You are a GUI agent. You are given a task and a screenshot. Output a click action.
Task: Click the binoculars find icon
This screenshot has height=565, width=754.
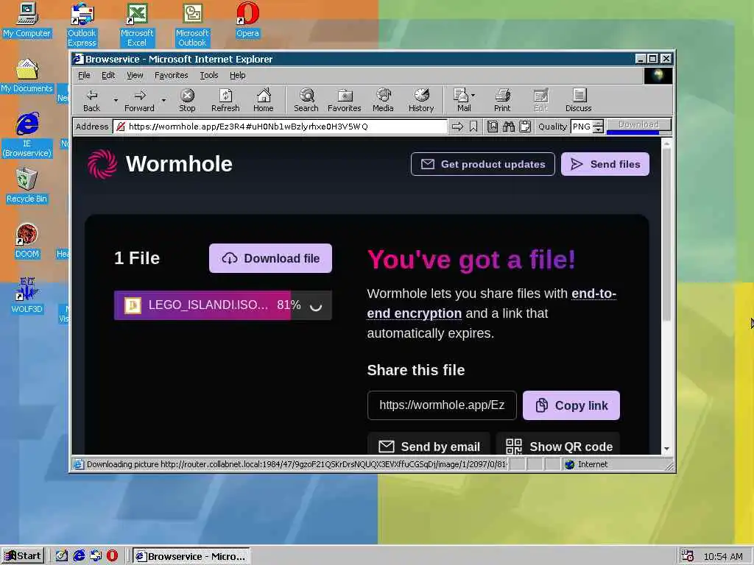(509, 127)
